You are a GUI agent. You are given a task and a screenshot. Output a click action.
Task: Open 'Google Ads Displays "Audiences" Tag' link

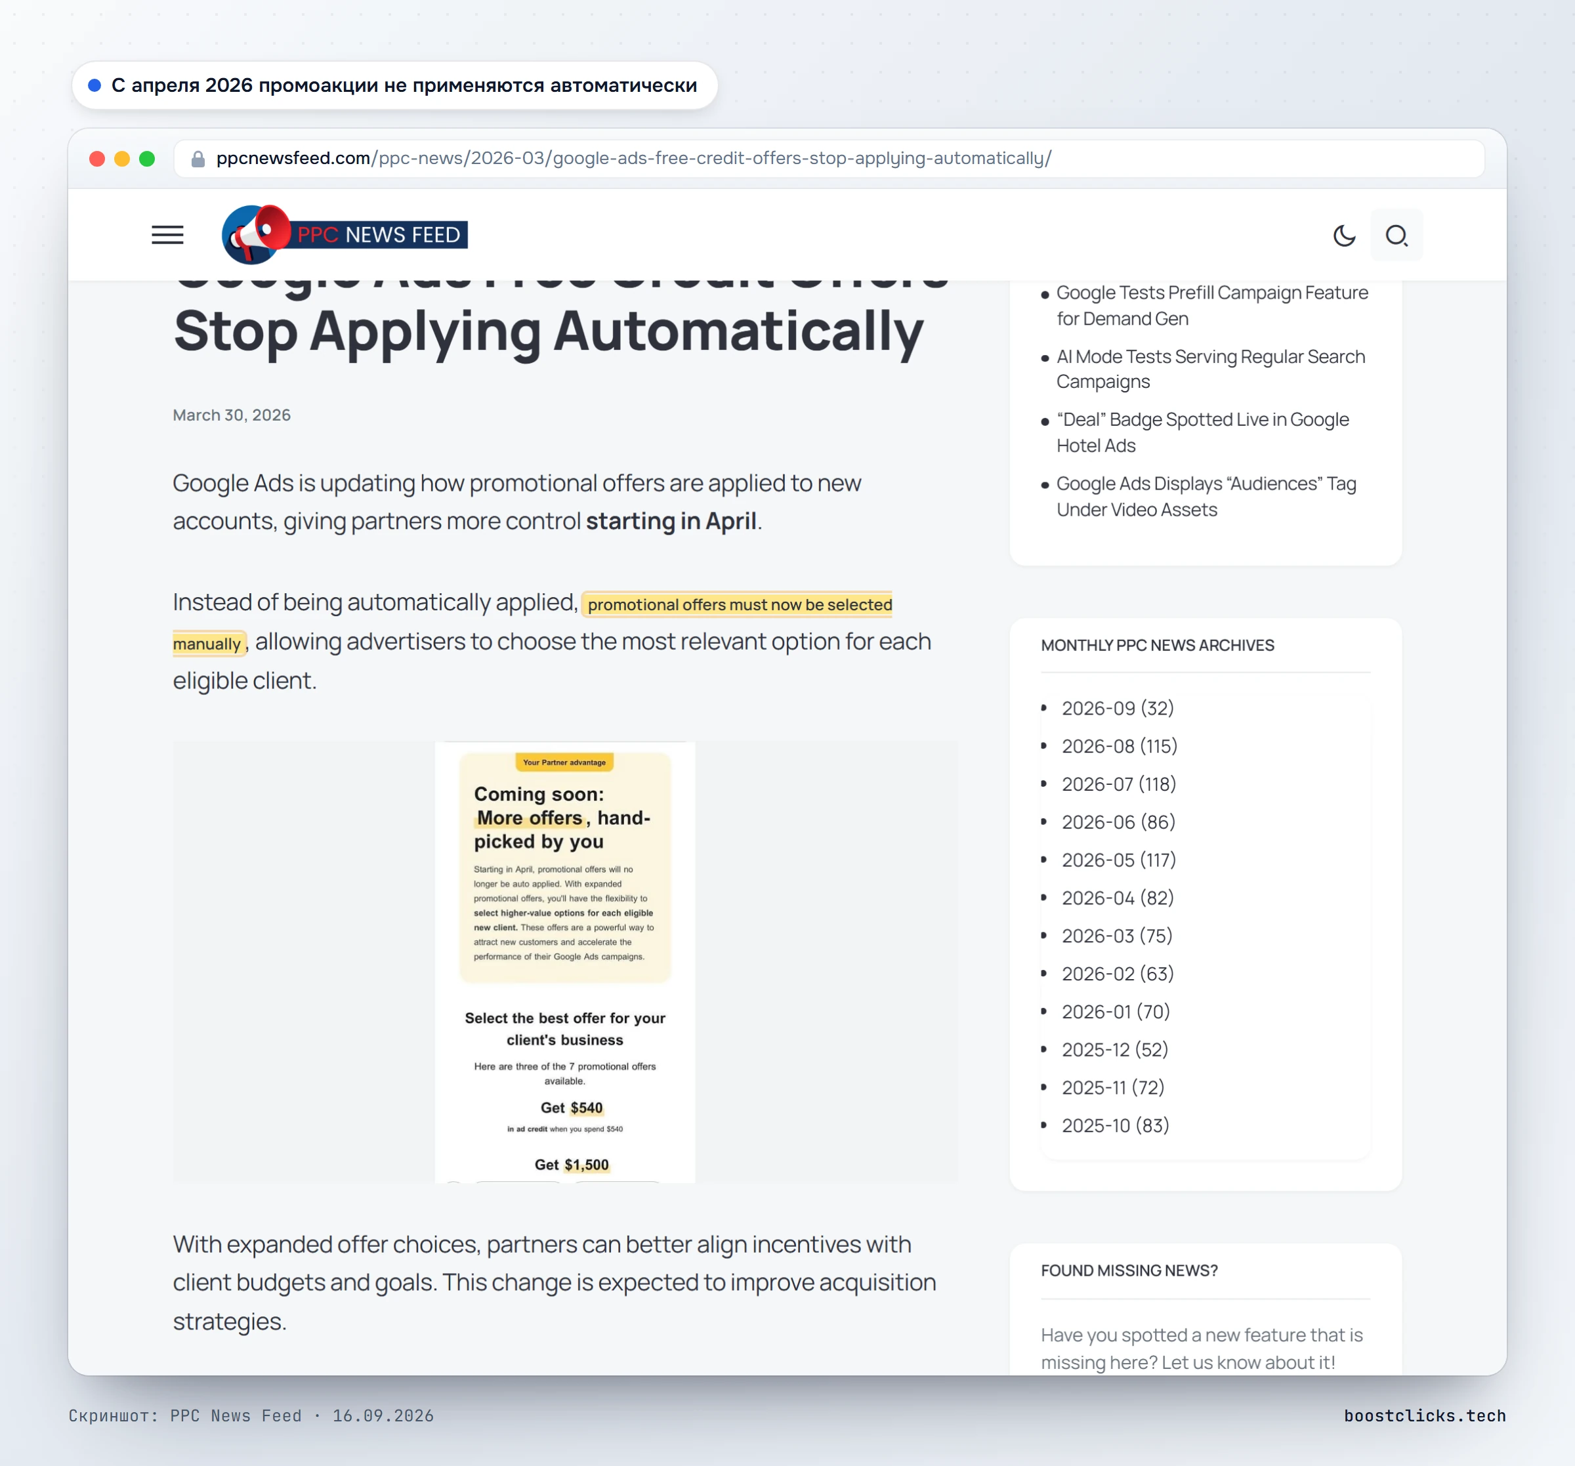pos(1206,496)
